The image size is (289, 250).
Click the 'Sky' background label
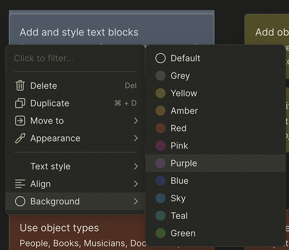178,198
